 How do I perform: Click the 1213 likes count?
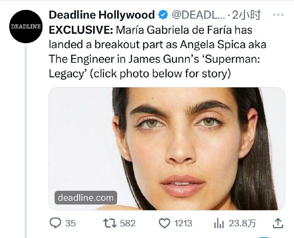(183, 223)
